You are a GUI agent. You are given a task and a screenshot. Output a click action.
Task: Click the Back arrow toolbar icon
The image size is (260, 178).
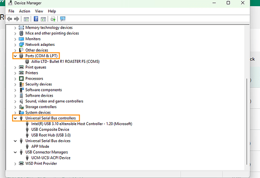pyautogui.click(x=9, y=19)
